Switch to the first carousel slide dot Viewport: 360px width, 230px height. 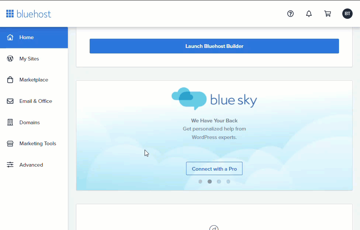pyautogui.click(x=200, y=181)
